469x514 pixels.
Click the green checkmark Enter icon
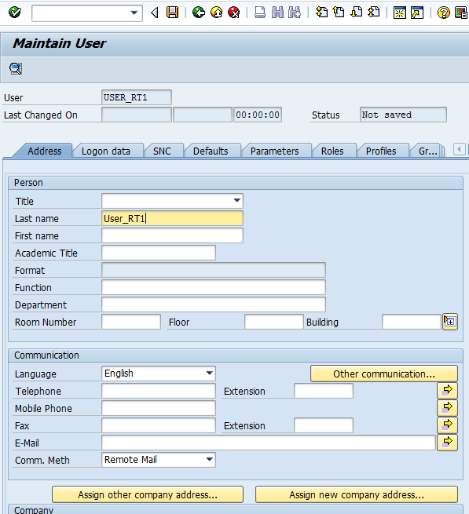coord(15,13)
